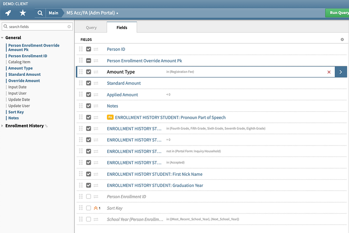Uncheck the Amount Type checkbox
The image size is (349, 233).
coord(89,72)
